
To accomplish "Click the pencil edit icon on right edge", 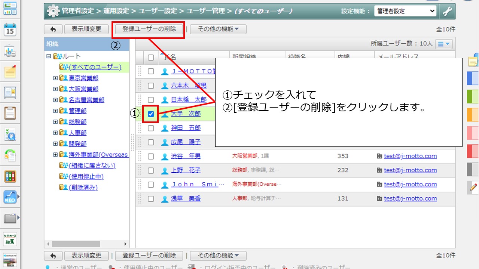I will [473, 187].
